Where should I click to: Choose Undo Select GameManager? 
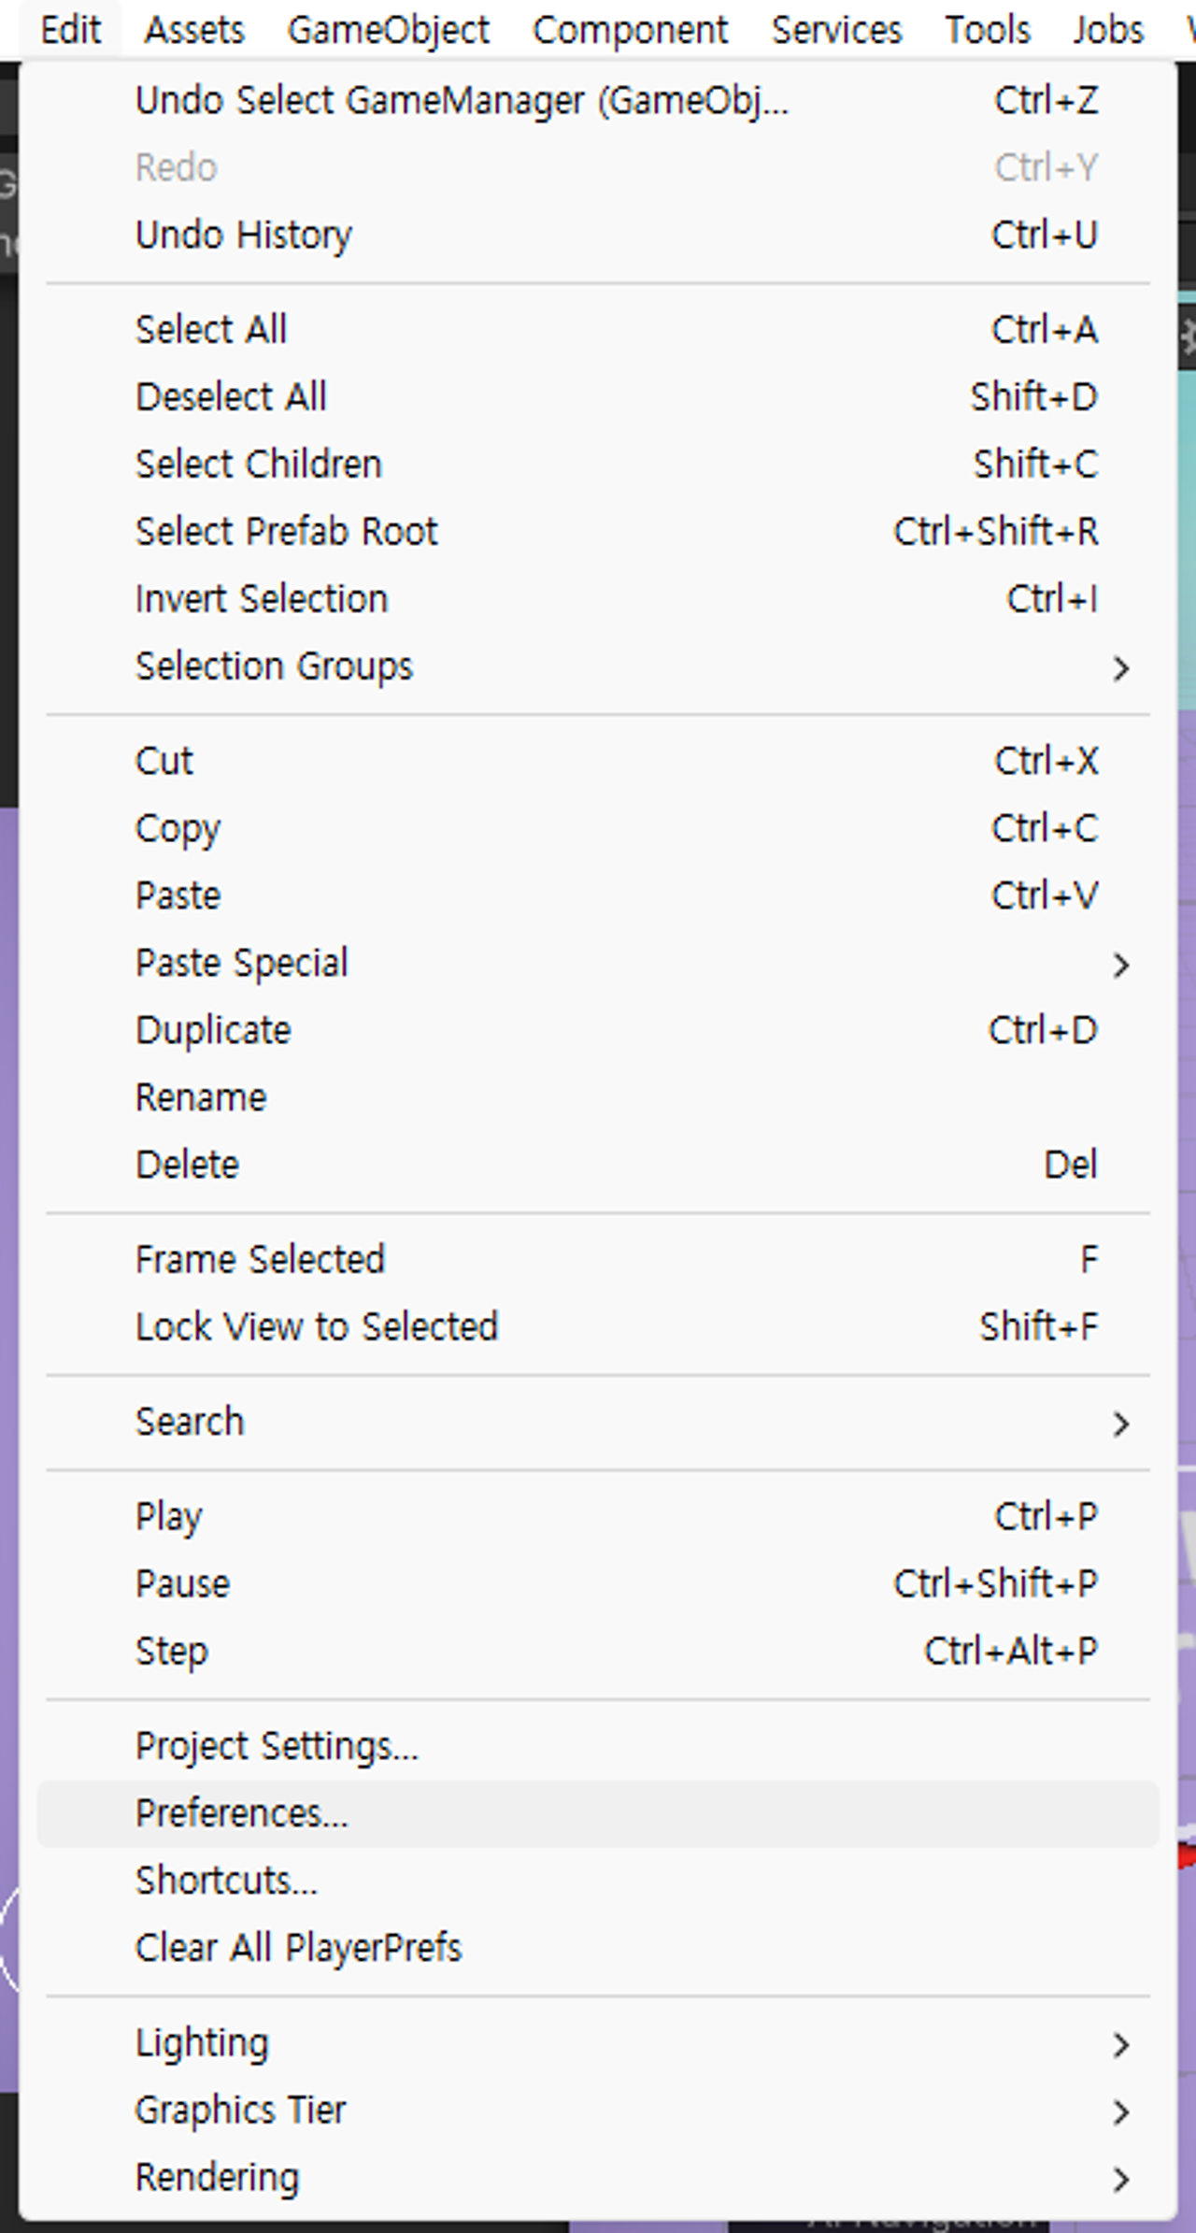pos(598,100)
